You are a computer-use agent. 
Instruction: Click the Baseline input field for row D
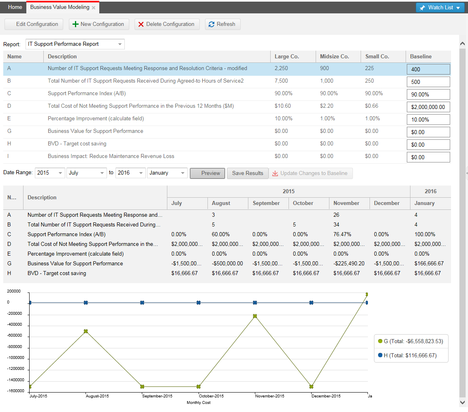point(428,107)
